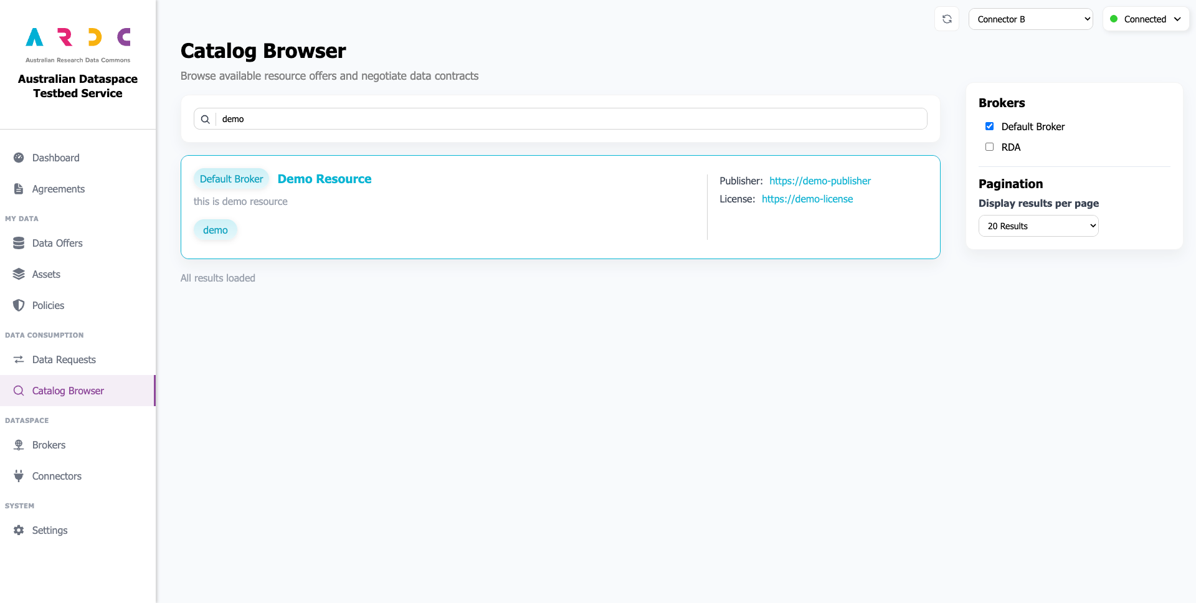The height and width of the screenshot is (603, 1196).
Task: Click the Agreements document icon
Action: tap(19, 189)
